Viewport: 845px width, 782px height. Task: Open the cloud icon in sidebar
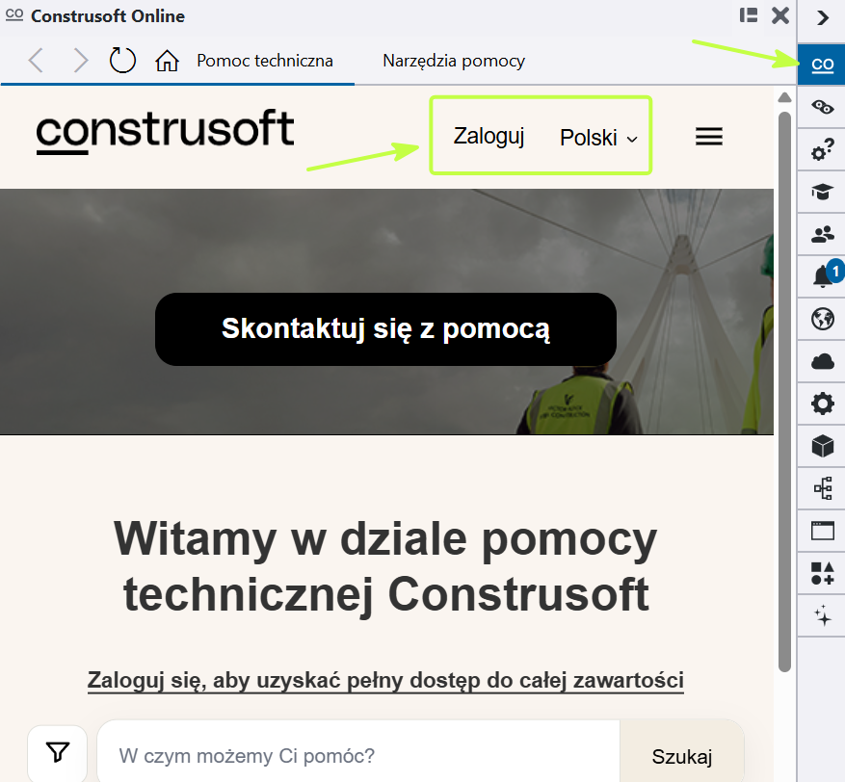point(822,361)
